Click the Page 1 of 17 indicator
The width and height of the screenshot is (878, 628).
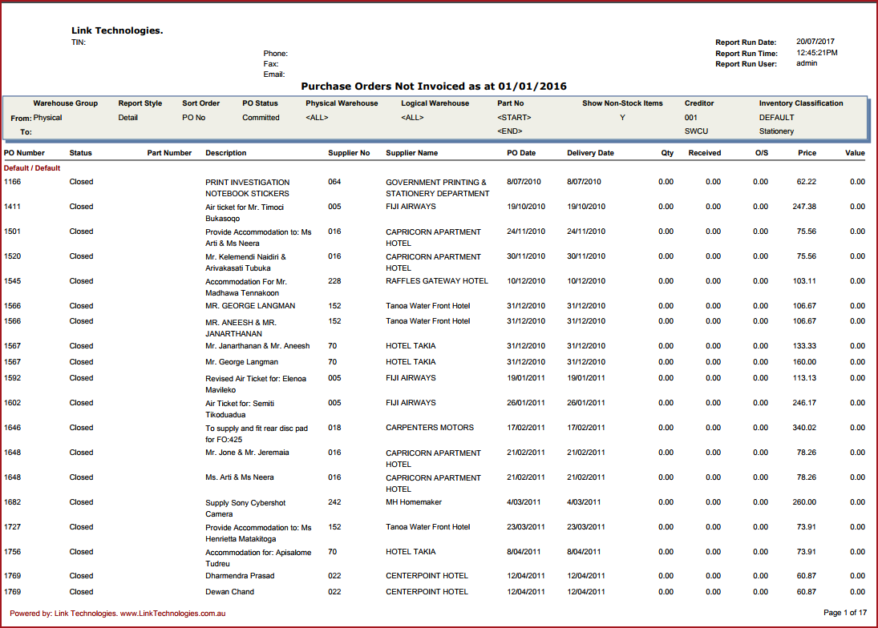pos(845,613)
